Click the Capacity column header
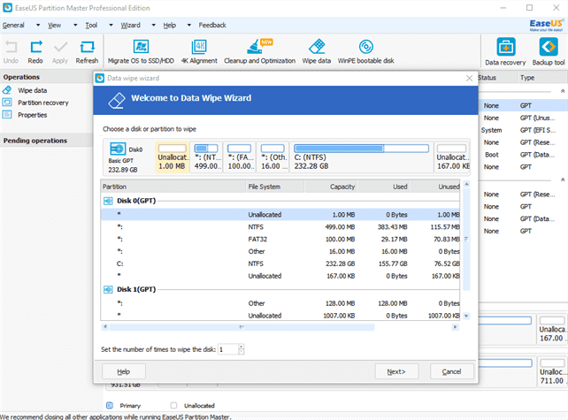 [331, 187]
